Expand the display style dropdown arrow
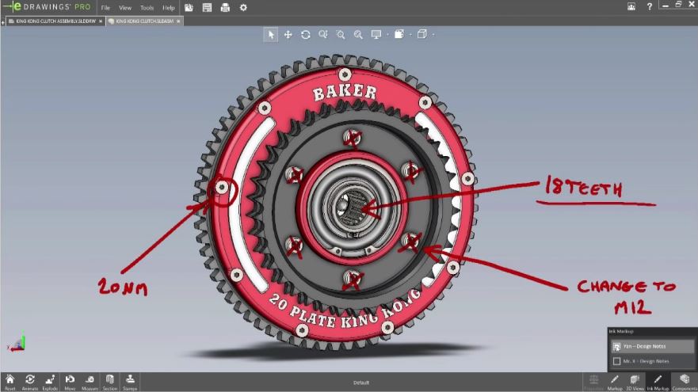Viewport: 698px width, 392px height. (x=387, y=35)
